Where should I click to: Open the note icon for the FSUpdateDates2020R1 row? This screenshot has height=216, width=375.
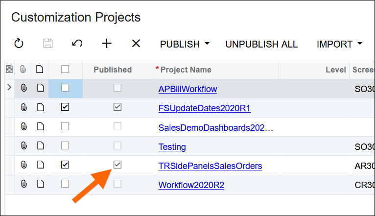(x=40, y=108)
